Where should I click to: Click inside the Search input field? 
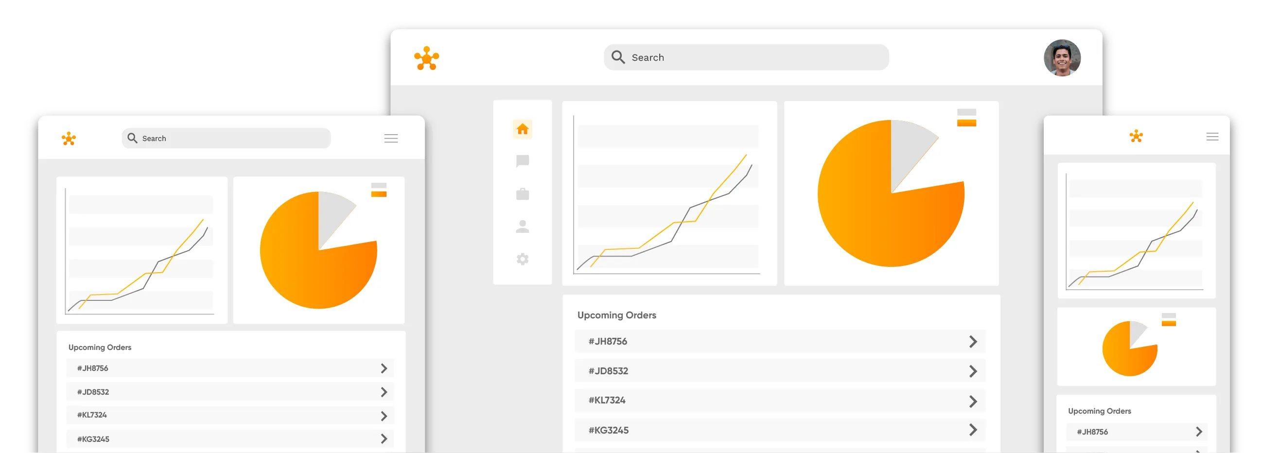(x=745, y=57)
